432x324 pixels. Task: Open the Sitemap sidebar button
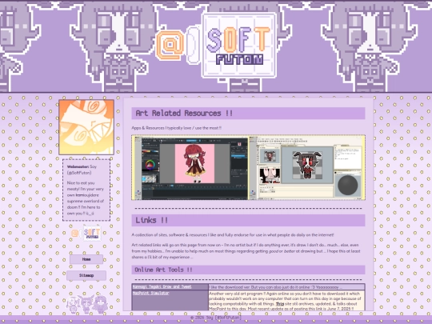[x=86, y=275]
